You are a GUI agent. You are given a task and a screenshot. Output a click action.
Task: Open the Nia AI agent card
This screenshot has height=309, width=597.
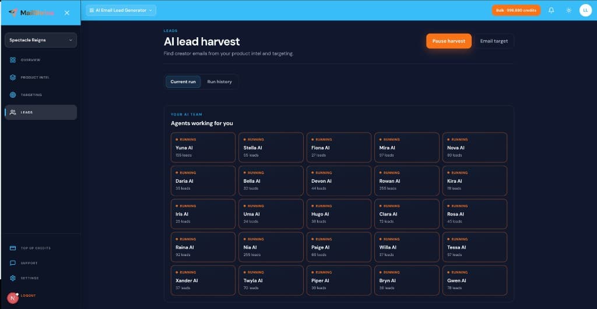(x=271, y=247)
